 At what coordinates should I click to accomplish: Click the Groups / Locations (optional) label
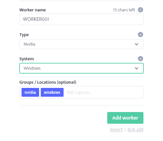point(48,82)
